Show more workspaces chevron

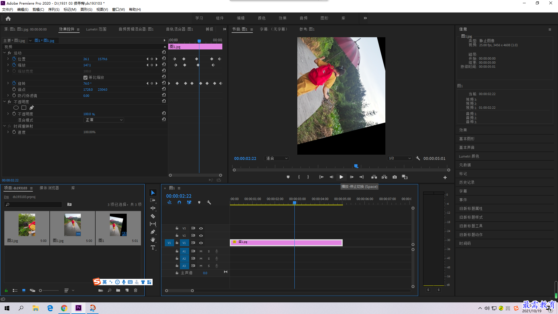click(365, 18)
